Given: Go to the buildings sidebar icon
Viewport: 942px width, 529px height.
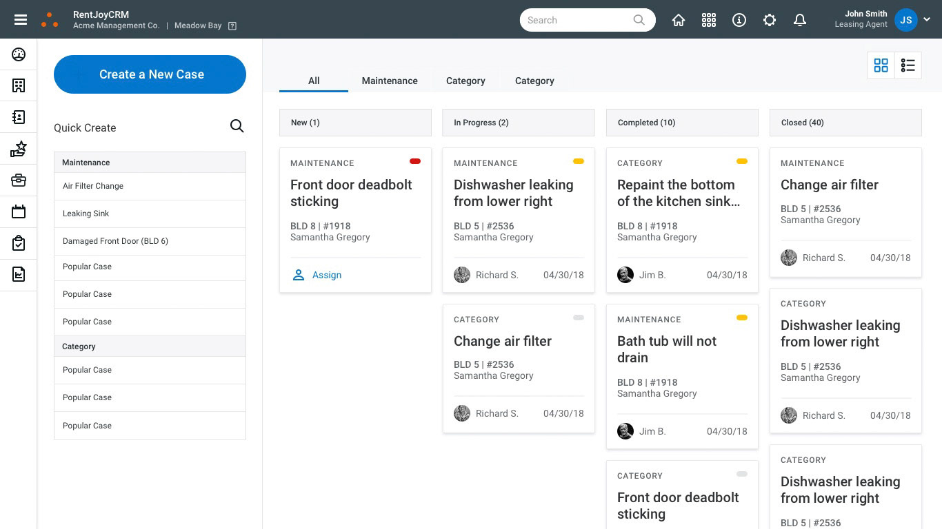Looking at the screenshot, I should pos(19,85).
